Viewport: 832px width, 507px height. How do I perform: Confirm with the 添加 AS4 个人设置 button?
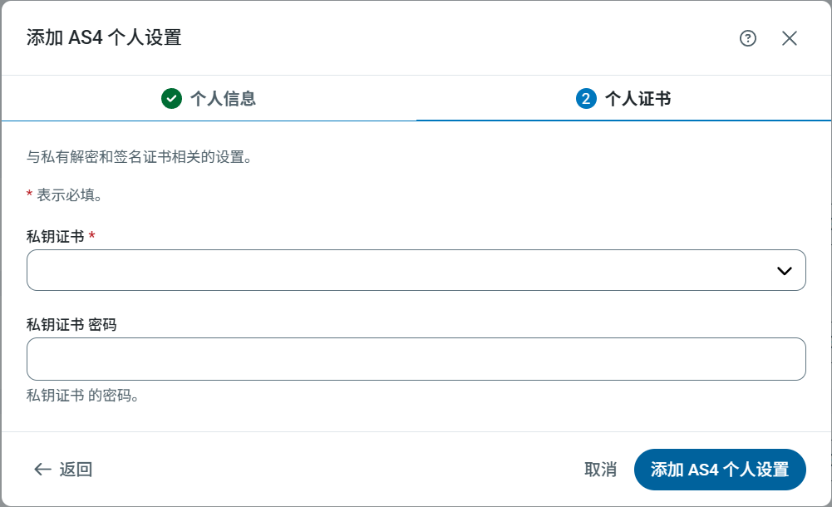tap(720, 470)
